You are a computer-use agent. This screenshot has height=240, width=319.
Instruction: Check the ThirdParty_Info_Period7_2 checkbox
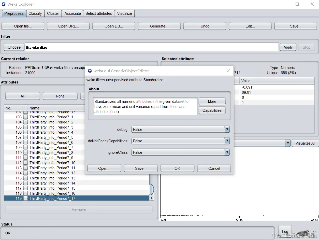pyautogui.click(x=25, y=122)
